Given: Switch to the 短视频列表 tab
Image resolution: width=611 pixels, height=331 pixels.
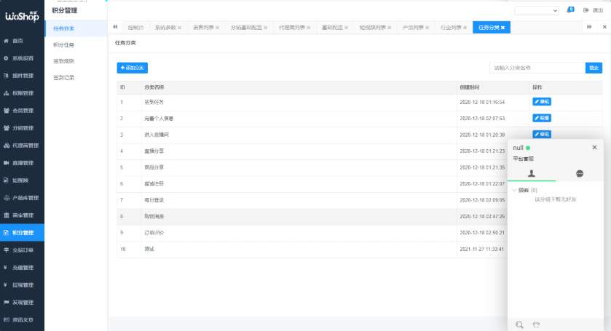Looking at the screenshot, I should pos(373,28).
